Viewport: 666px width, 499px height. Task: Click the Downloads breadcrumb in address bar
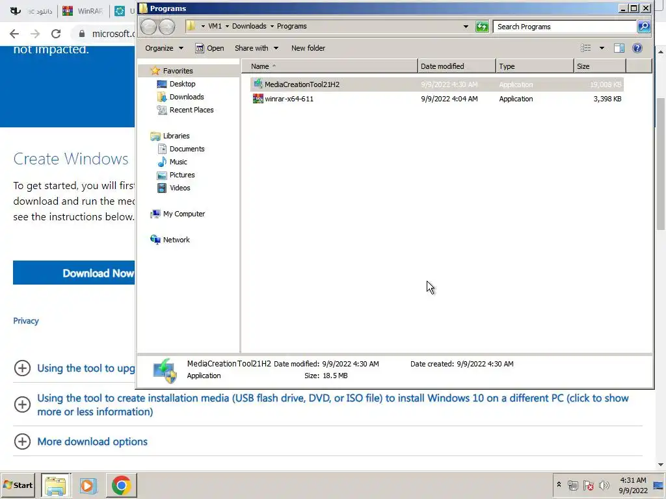pos(249,26)
